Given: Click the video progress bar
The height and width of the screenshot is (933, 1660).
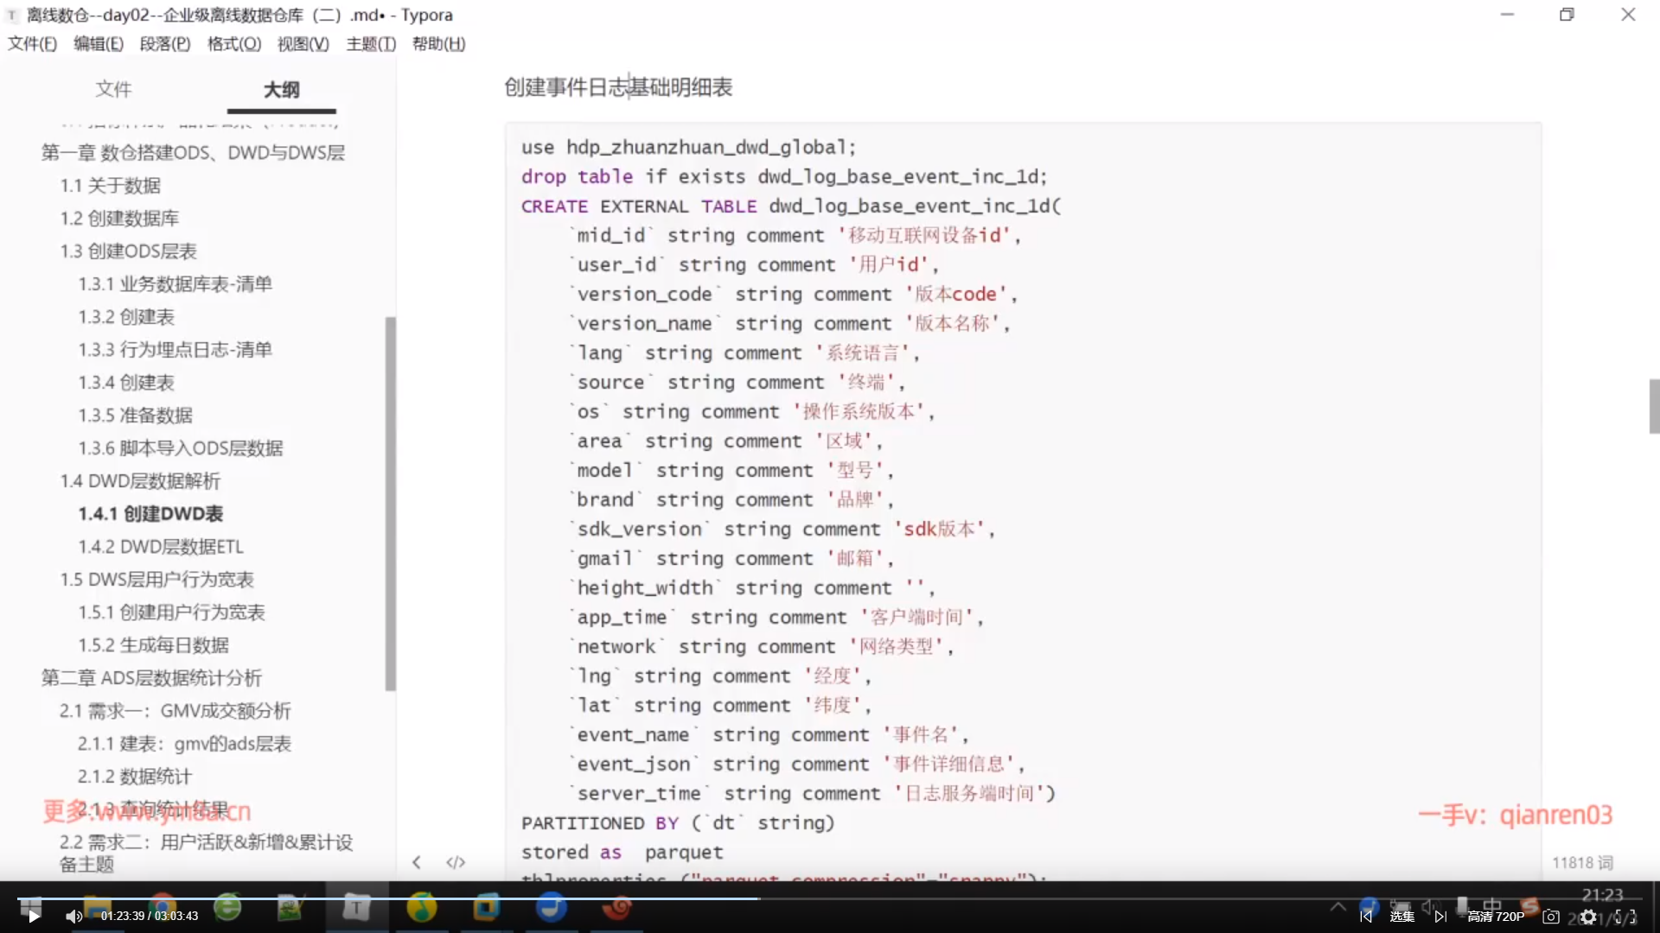Looking at the screenshot, I should point(830,898).
